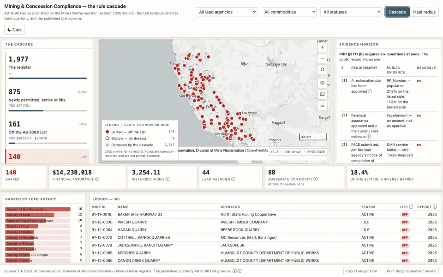Sort ledger by Operator column header
The image size is (443, 277).
(230, 207)
